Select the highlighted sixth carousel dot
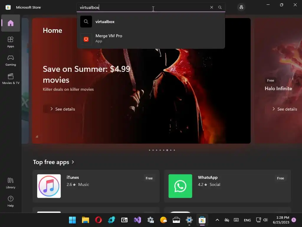The image size is (302, 227). click(x=167, y=150)
